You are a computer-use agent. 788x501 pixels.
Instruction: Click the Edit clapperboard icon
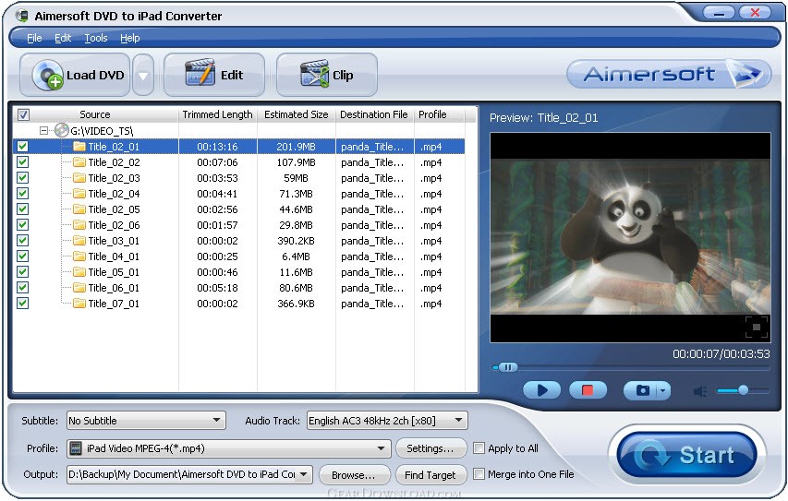point(200,73)
